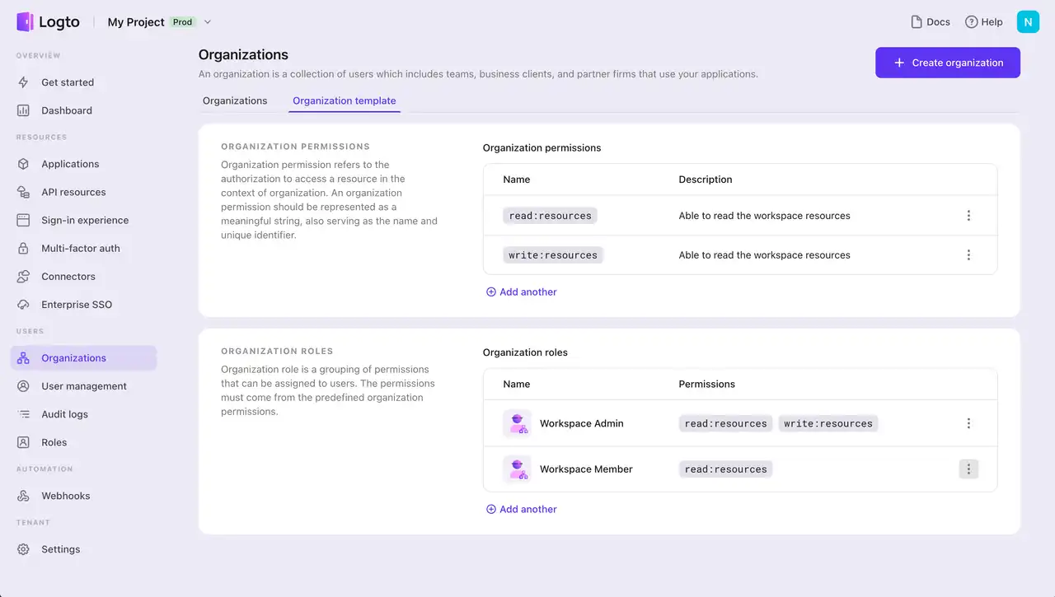
Task: Add another organization permission
Action: (x=521, y=292)
